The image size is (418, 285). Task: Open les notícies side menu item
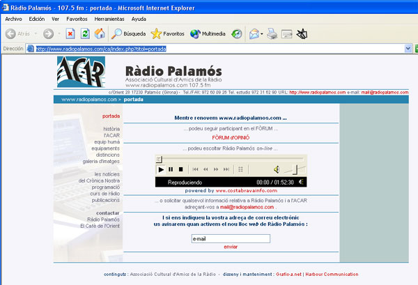(107, 174)
